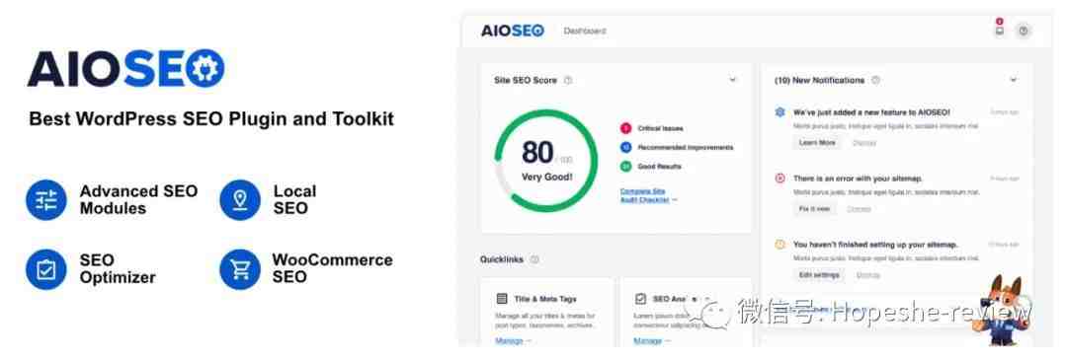Click the 80 score progress circle
1067x361 pixels.
pos(545,161)
